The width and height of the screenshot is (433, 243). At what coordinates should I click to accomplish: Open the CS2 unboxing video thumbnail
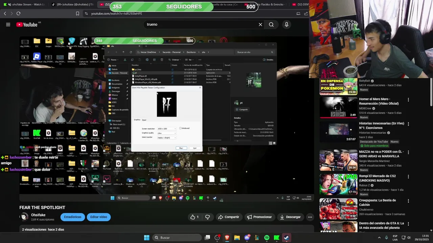[x=338, y=185]
